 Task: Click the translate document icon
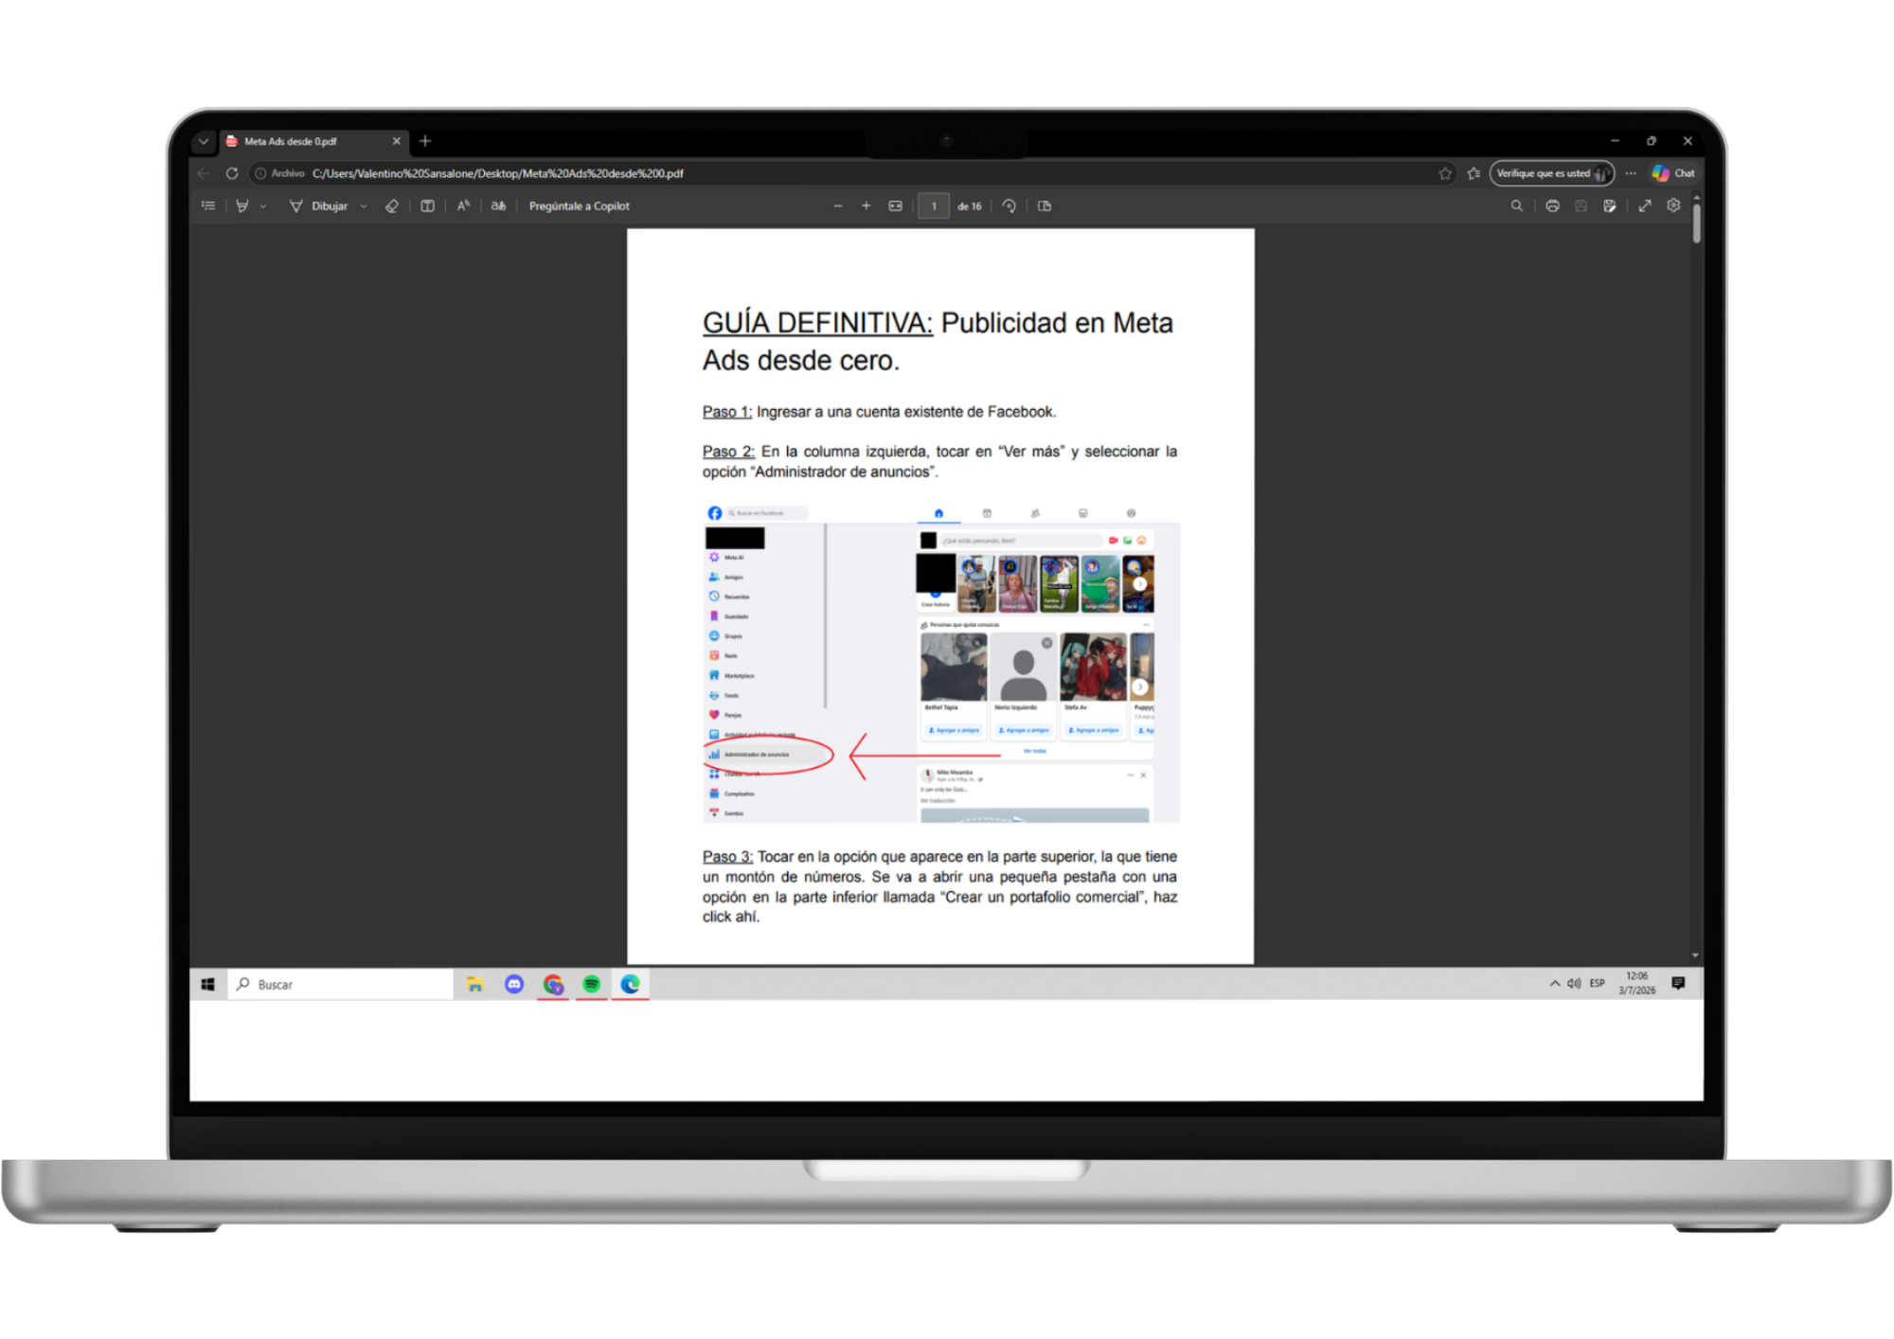(498, 205)
